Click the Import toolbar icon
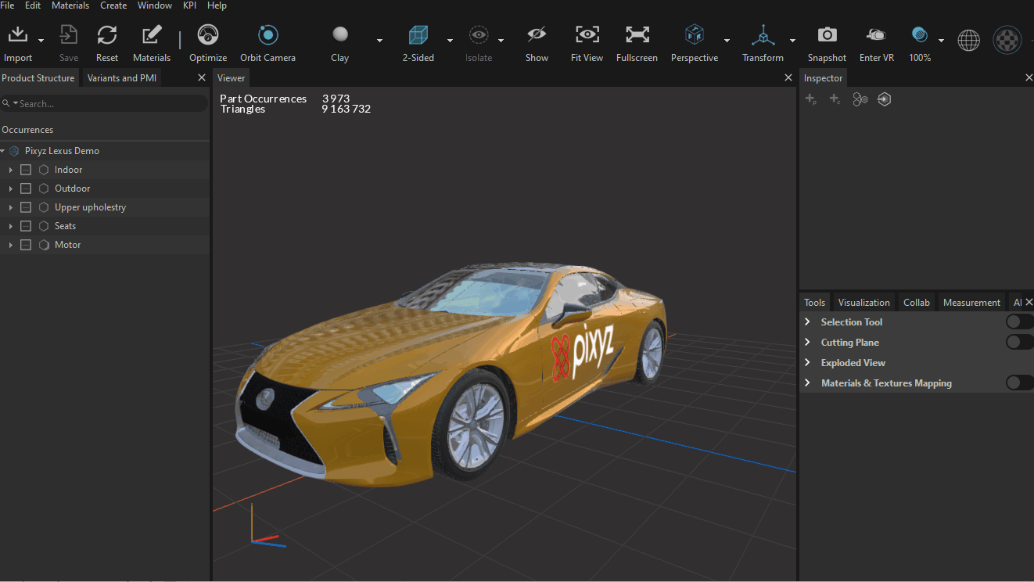 (17, 35)
